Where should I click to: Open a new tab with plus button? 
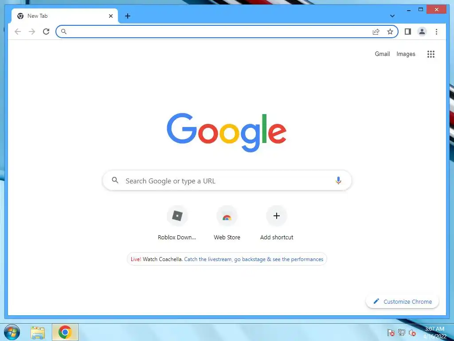coord(127,16)
